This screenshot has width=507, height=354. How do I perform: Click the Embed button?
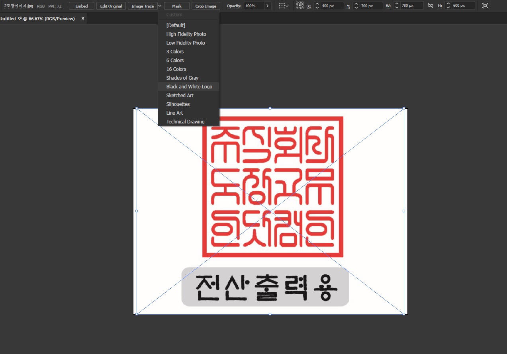click(x=82, y=6)
